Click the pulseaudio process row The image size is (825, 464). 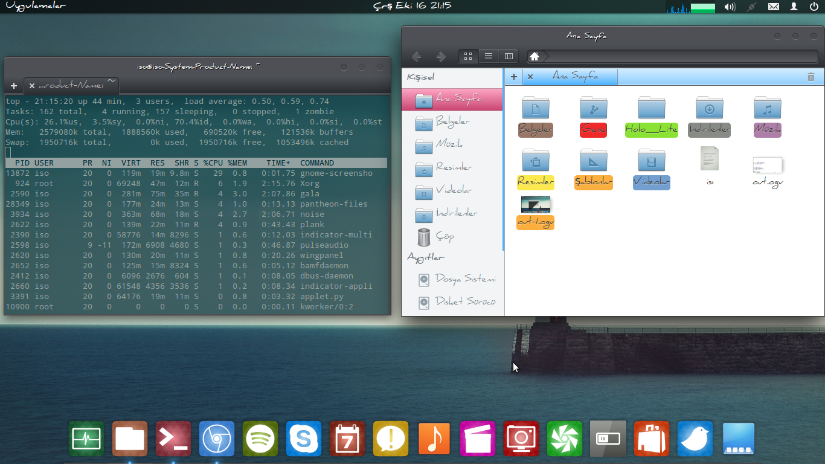pyautogui.click(x=196, y=245)
